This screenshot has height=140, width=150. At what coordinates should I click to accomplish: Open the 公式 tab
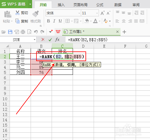coord(100,5)
